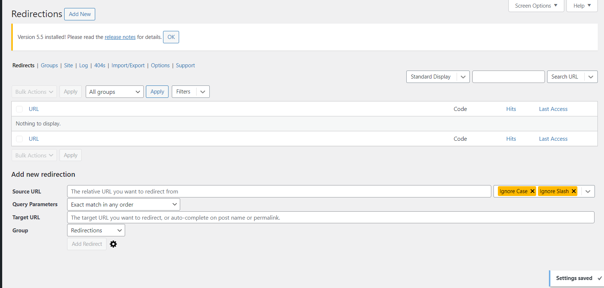Open the Filters dropdown arrow
Viewport: 604px width, 288px height.
click(203, 92)
